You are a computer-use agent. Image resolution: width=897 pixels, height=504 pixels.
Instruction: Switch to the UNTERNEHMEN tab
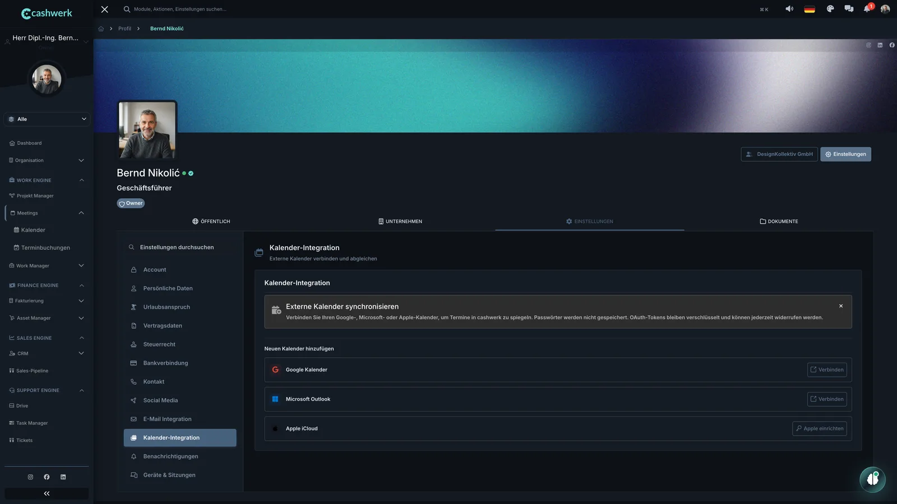tap(400, 221)
